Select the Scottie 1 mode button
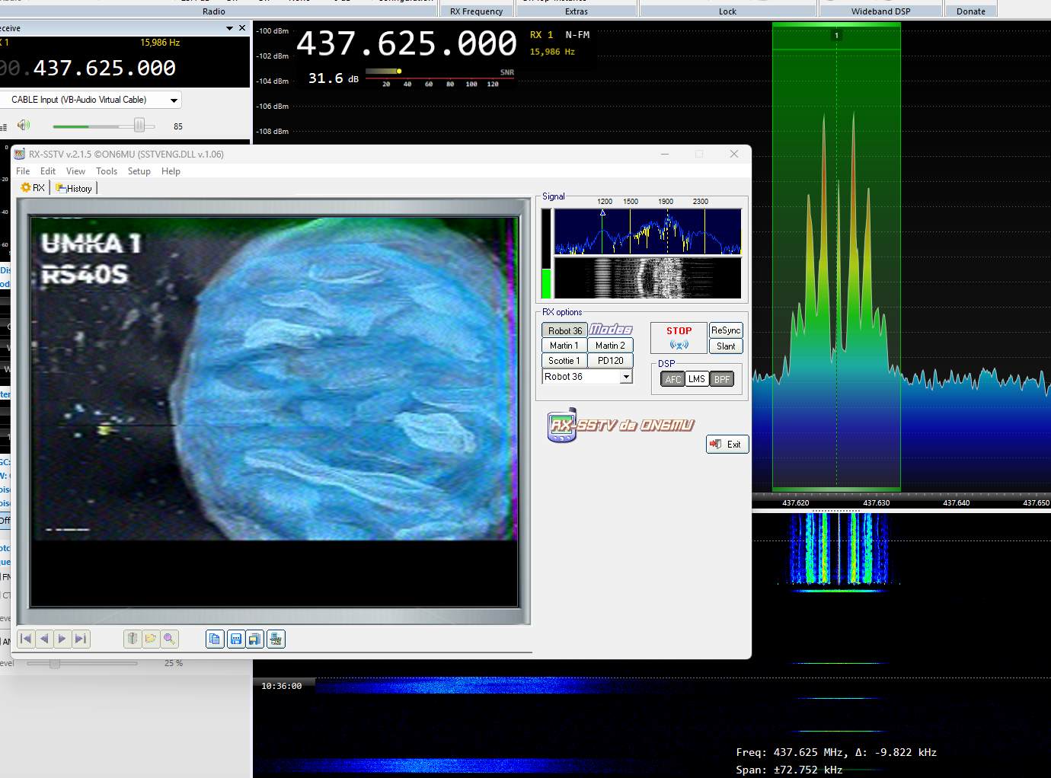Image resolution: width=1051 pixels, height=778 pixels. [564, 360]
